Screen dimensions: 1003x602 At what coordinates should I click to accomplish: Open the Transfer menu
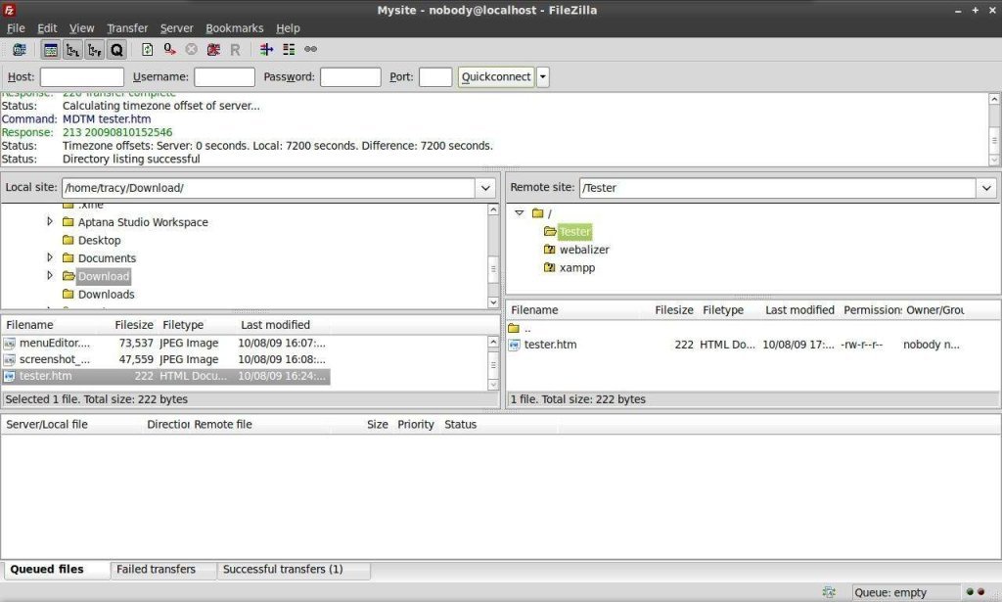click(x=126, y=27)
